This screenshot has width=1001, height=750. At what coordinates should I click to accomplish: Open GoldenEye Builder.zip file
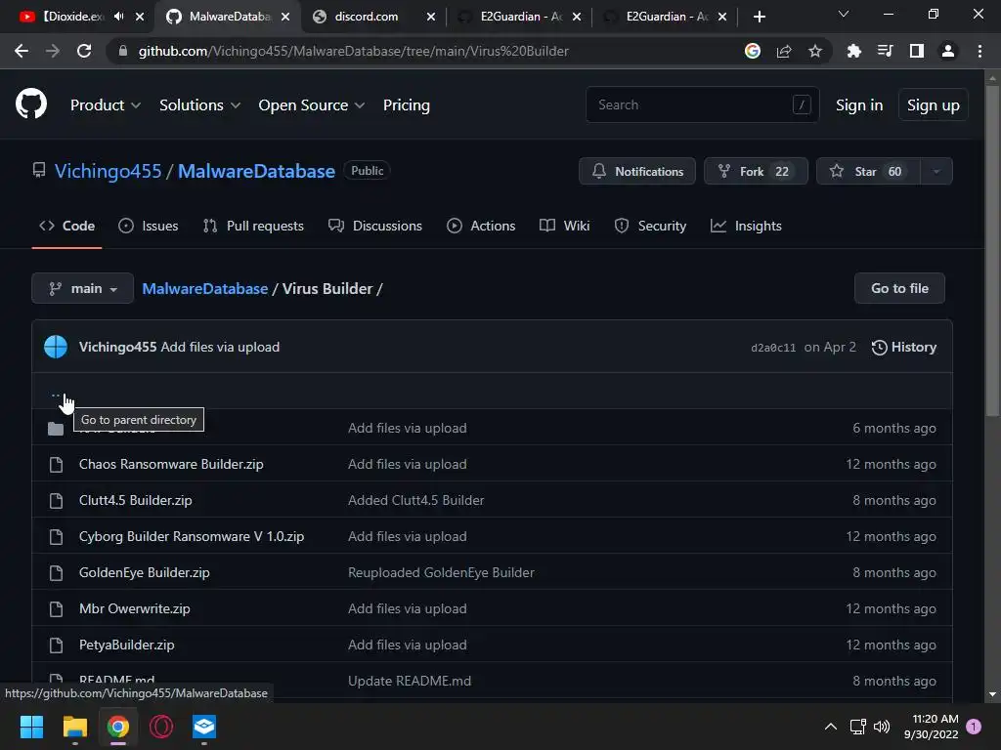pos(145,572)
